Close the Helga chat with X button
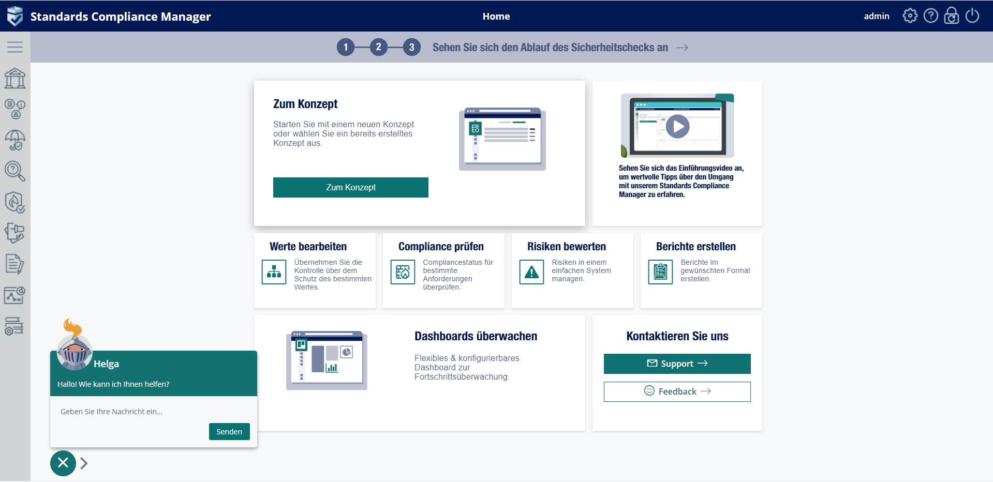993x482 pixels. pyautogui.click(x=63, y=463)
